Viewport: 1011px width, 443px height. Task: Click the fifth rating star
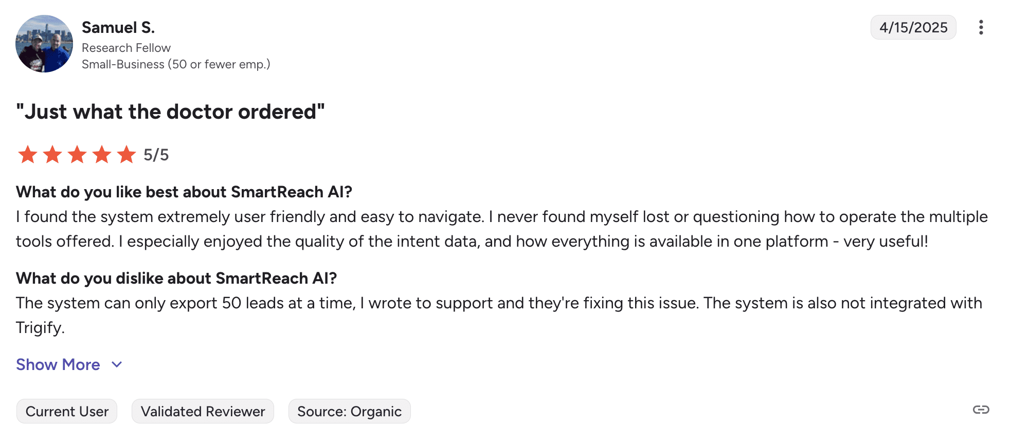click(127, 154)
